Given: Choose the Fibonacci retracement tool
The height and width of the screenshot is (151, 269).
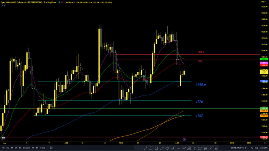Looking at the screenshot, I should 189,148.
